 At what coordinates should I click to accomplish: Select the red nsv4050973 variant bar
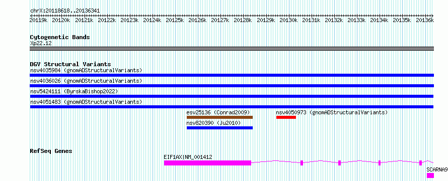(x=286, y=117)
